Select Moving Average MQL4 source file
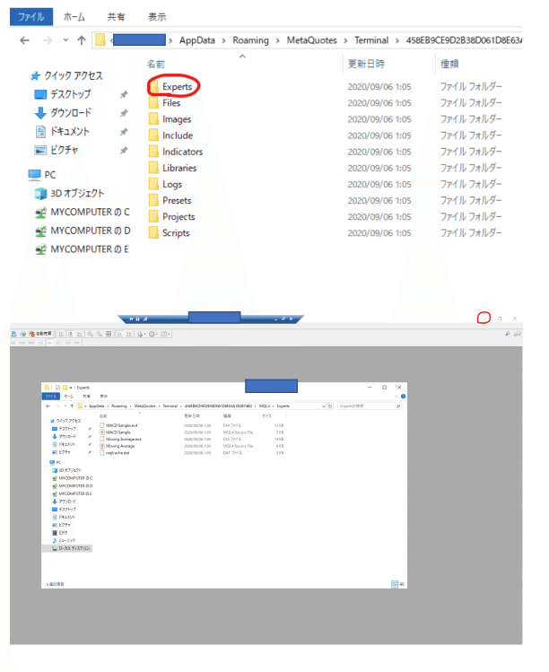This screenshot has height=672, width=549. [x=118, y=446]
